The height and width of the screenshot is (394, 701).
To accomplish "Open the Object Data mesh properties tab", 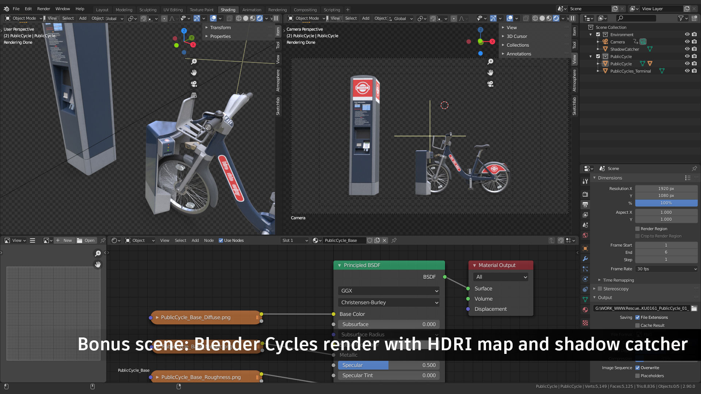I will point(585,299).
